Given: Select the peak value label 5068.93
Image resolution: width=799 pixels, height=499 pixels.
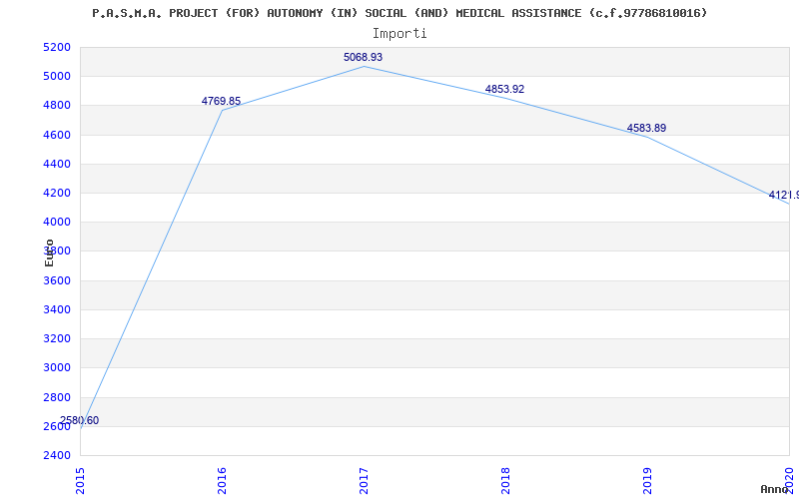Looking at the screenshot, I should point(363,57).
